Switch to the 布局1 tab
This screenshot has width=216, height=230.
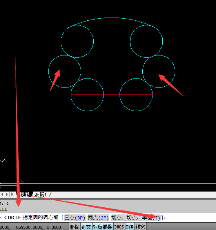coord(41,194)
